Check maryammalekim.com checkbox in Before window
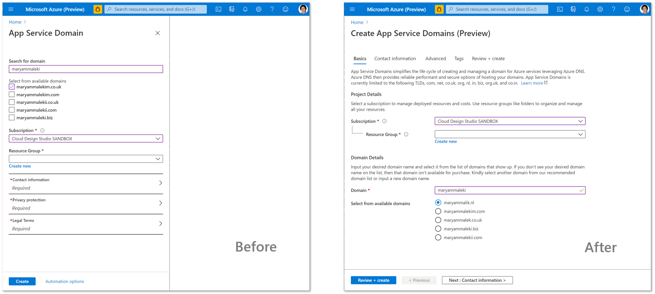This screenshot has height=294, width=655. coord(12,94)
